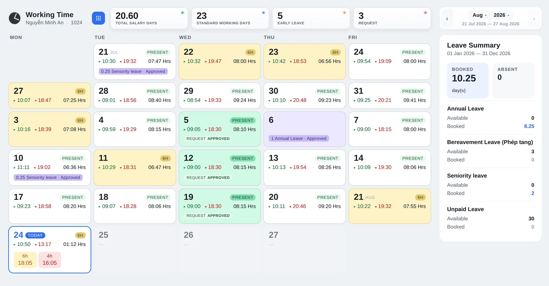Image resolution: width=549 pixels, height=286 pixels.
Task: Select the Standard Working Days card
Action: click(230, 18)
